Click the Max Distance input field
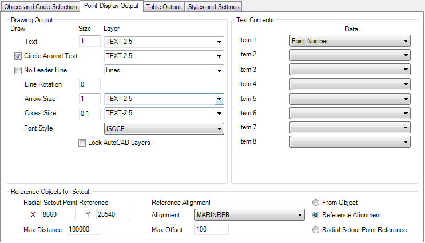425x243 pixels. point(84,229)
